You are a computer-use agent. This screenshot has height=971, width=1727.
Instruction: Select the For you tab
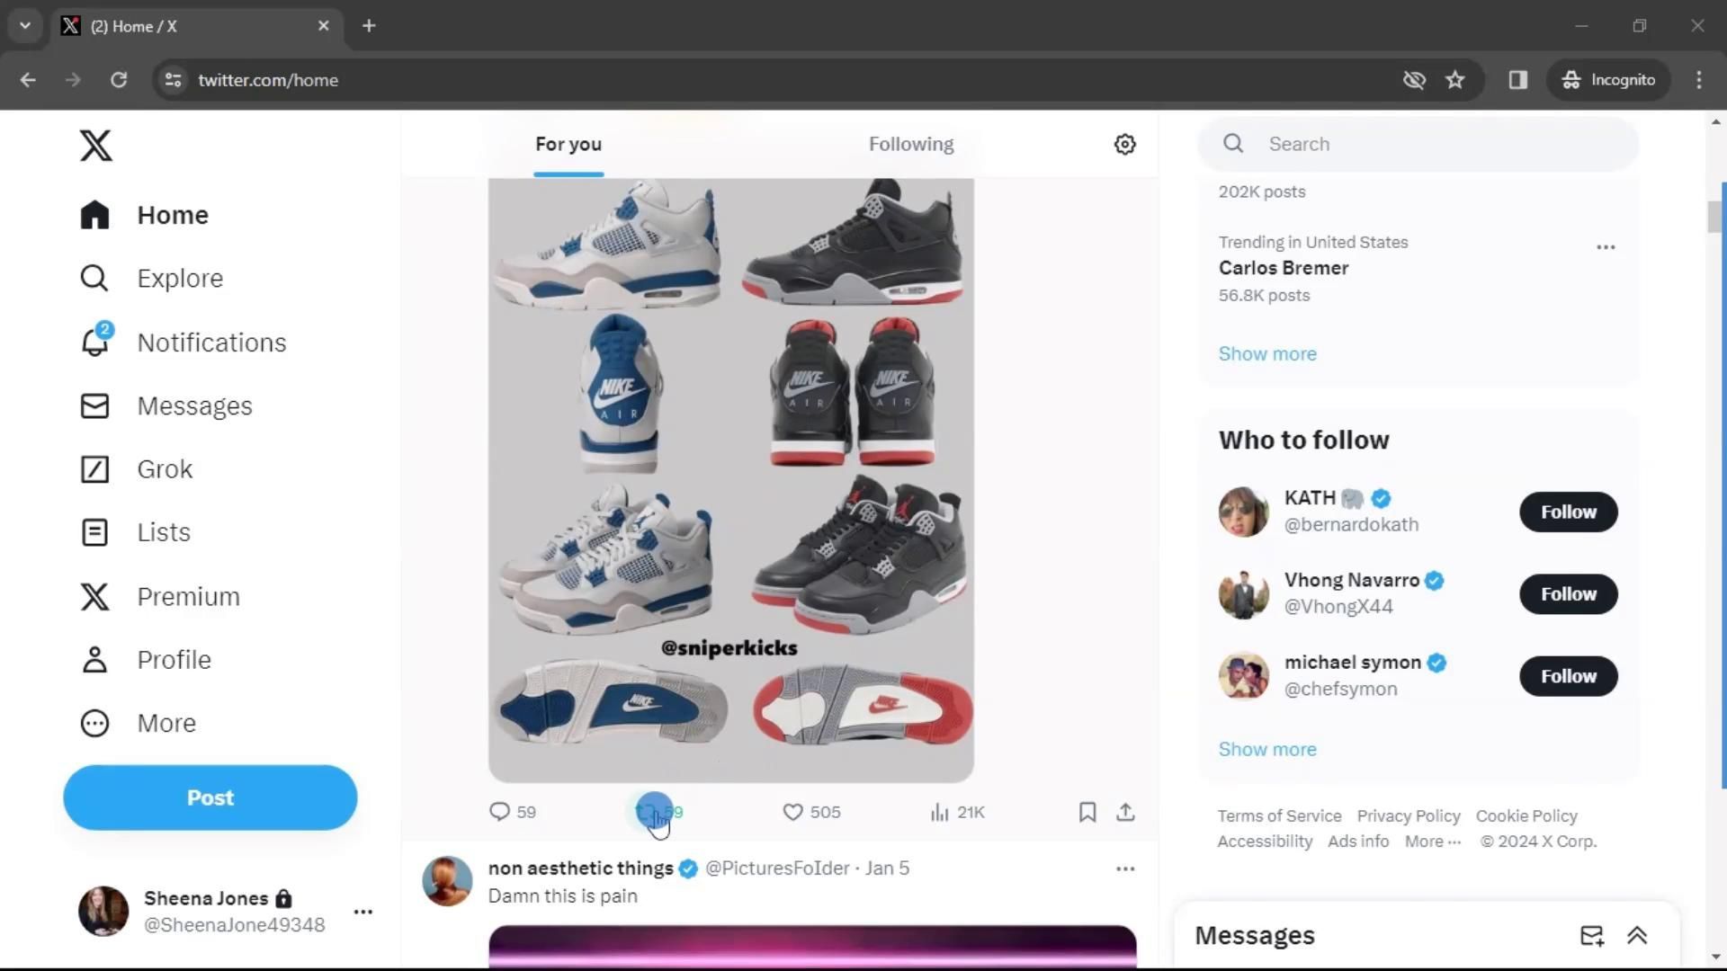coord(568,144)
